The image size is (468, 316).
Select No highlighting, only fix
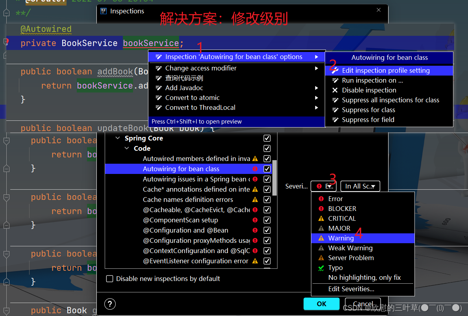pyautogui.click(x=363, y=277)
